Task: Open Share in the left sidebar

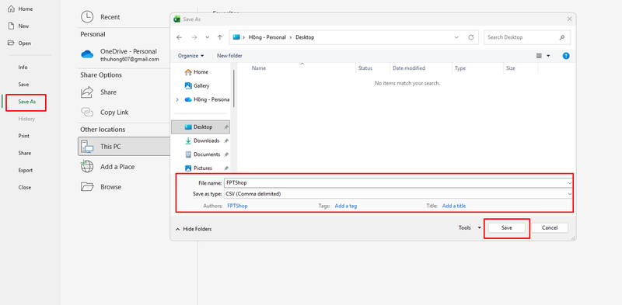Action: 25,153
